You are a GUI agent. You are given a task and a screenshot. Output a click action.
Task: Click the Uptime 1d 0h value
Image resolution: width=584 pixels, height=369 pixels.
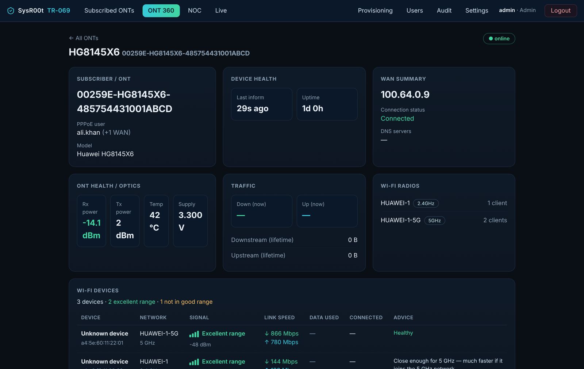click(312, 108)
